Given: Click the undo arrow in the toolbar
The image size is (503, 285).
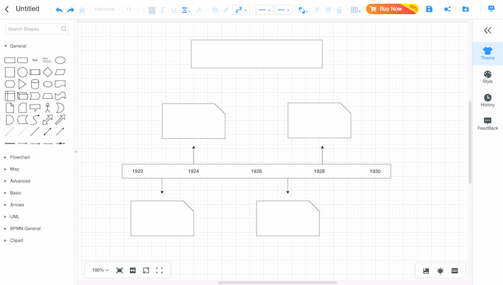Looking at the screenshot, I should tap(59, 9).
